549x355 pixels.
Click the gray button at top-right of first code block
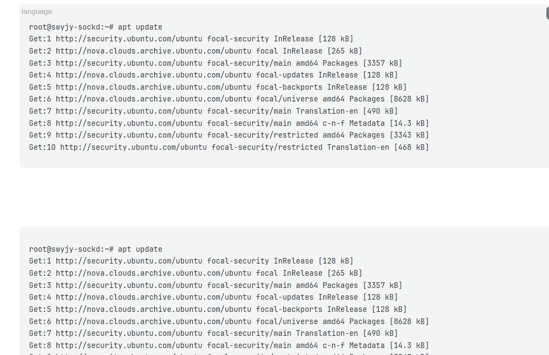click(x=547, y=14)
